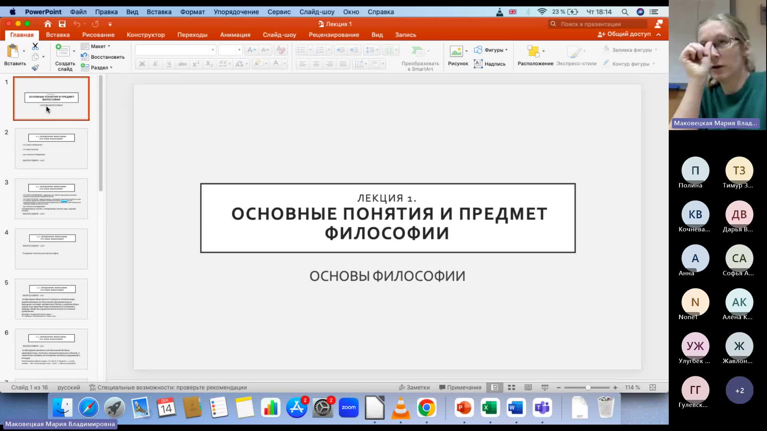Click the Cut scissors icon
The height and width of the screenshot is (431, 767).
35,46
